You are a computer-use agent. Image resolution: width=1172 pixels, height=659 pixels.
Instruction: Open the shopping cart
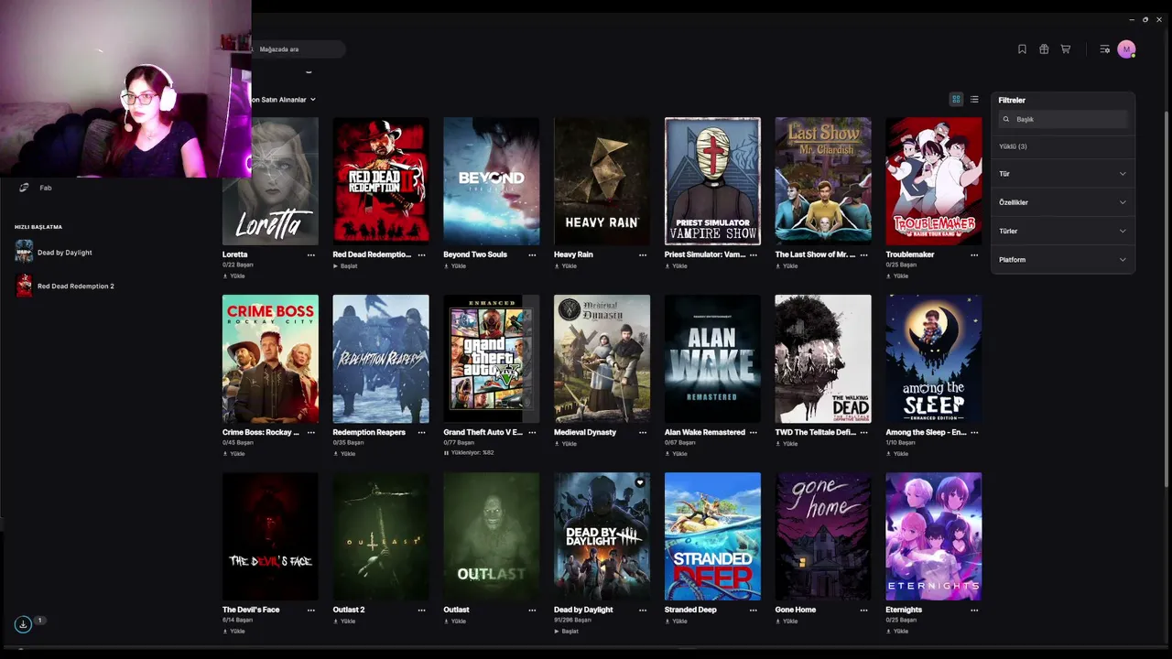1066,49
